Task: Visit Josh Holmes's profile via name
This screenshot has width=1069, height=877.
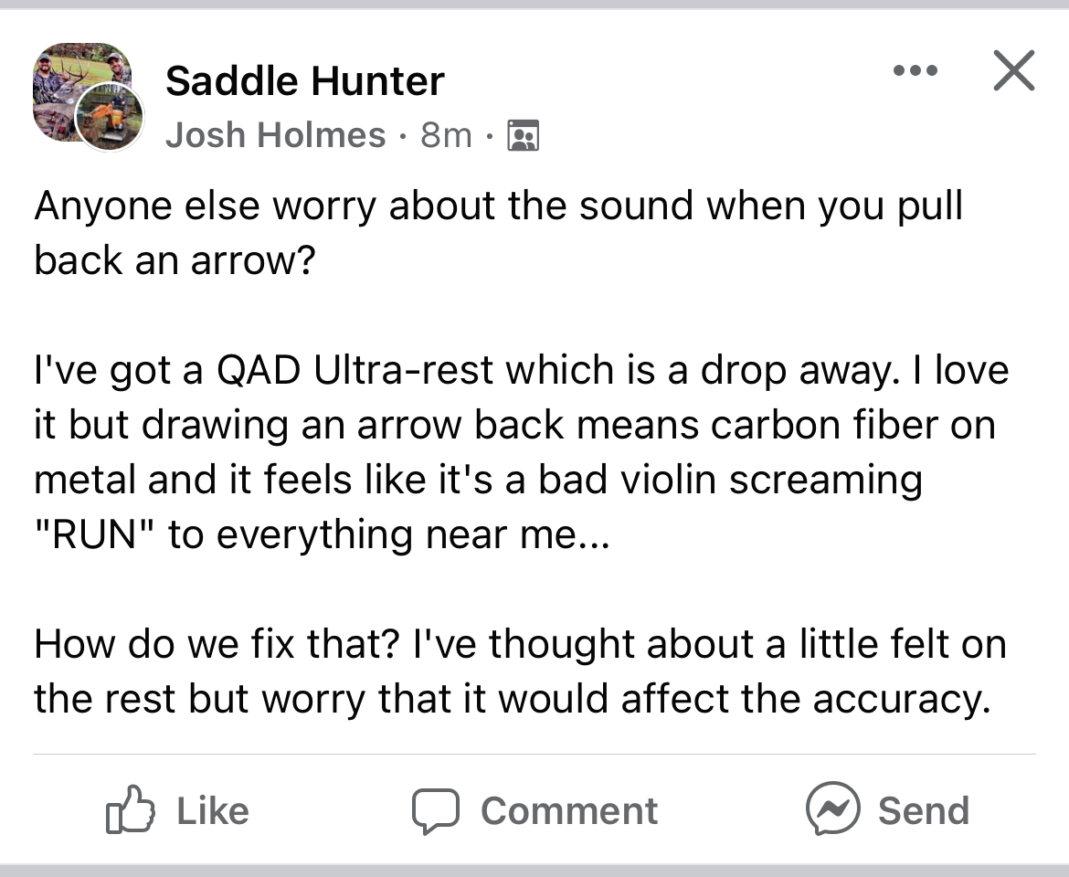Action: [275, 135]
